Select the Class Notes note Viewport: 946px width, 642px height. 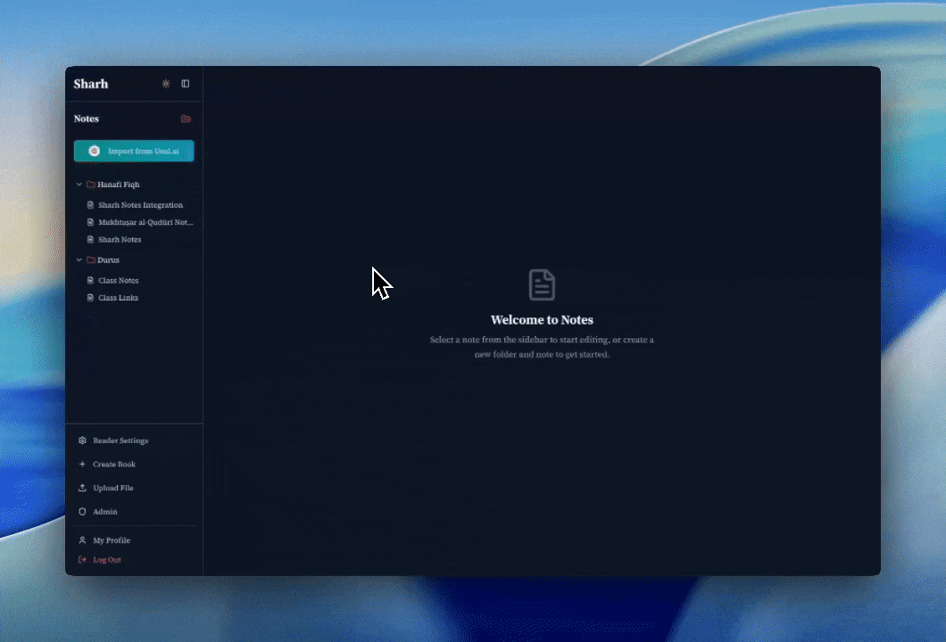[118, 281]
